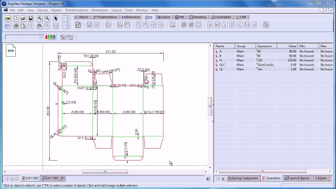Sort by the Name column header
This screenshot has height=189, width=336.
pyautogui.click(x=224, y=46)
